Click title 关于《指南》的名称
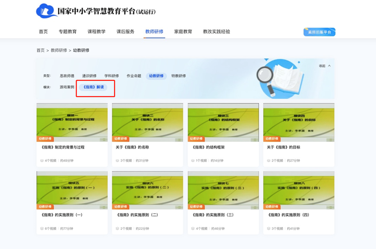 pyautogui.click(x=132, y=147)
